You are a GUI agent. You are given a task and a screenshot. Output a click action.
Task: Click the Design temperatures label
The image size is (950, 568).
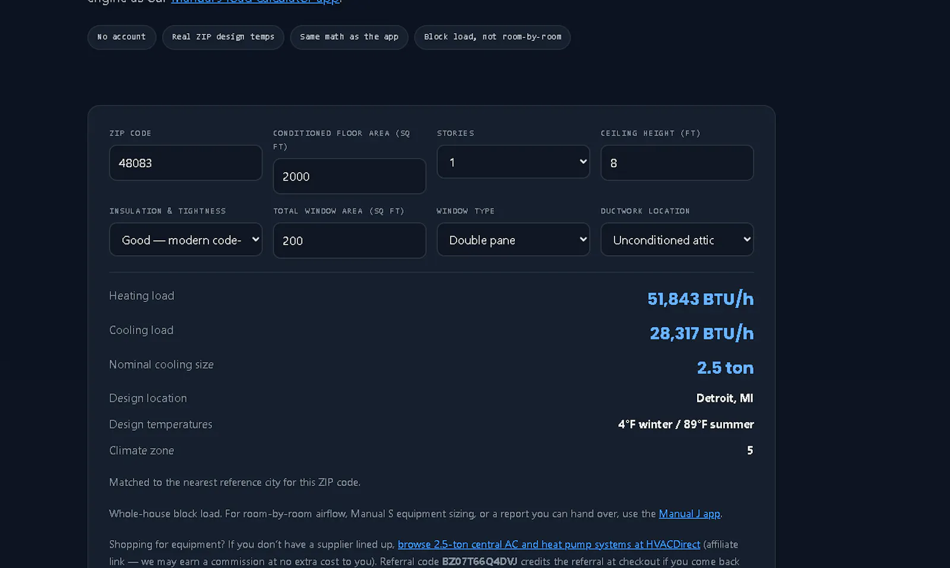pos(160,424)
